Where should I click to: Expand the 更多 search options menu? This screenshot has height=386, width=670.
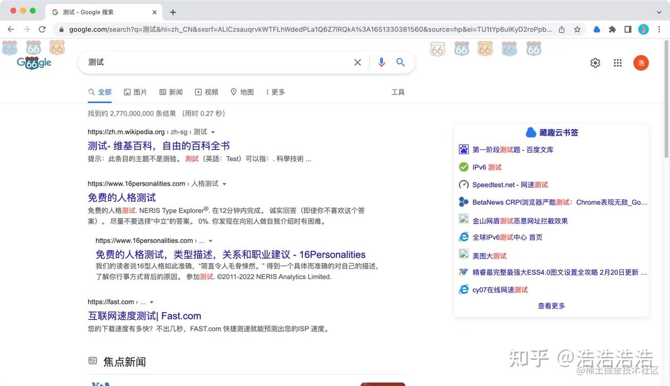275,92
